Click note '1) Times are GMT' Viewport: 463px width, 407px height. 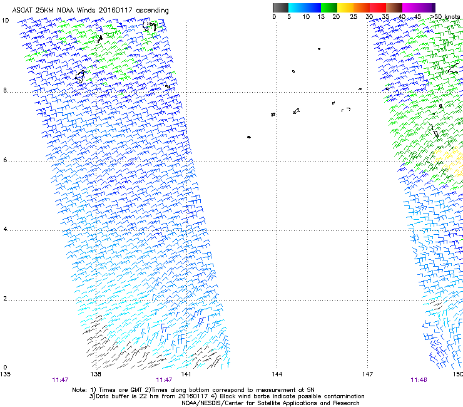(x=116, y=390)
